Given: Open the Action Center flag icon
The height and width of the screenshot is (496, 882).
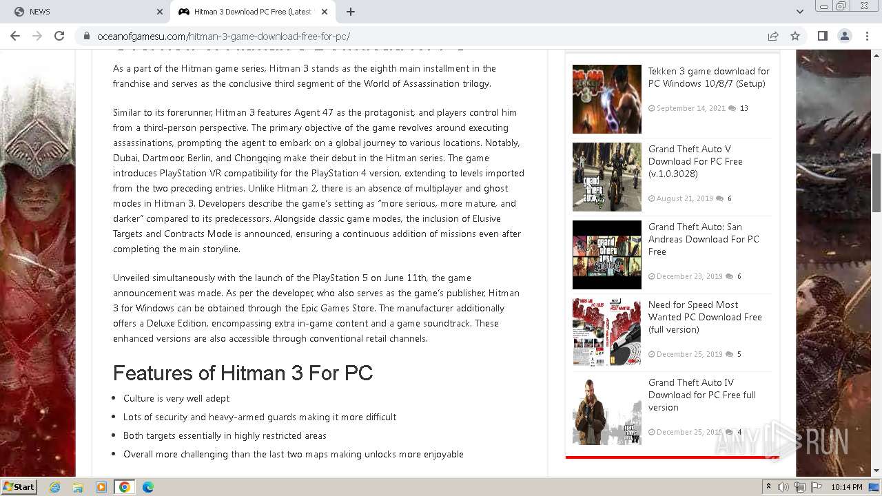Looking at the screenshot, I should coord(817,487).
